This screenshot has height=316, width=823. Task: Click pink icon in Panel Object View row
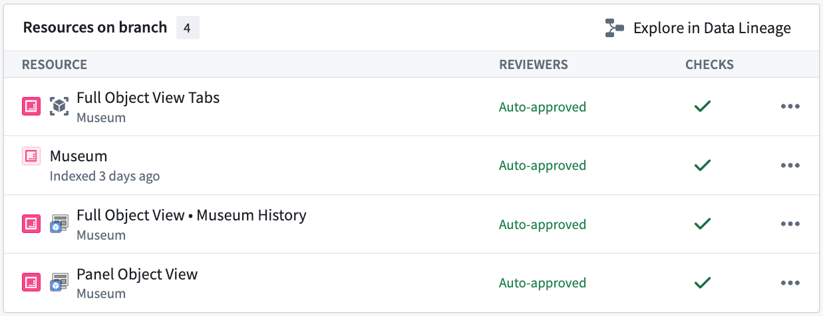click(x=31, y=282)
